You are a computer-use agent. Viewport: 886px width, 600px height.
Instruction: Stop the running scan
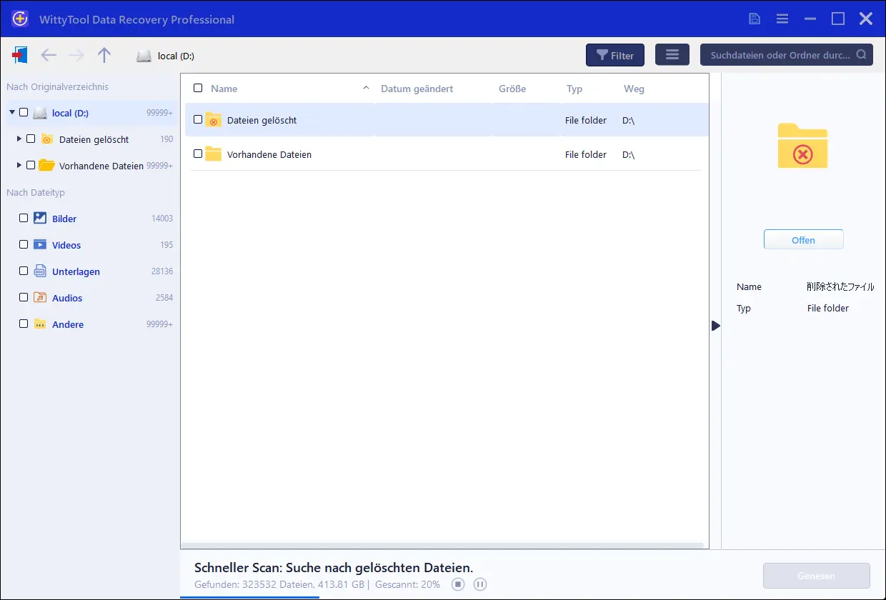tap(458, 584)
